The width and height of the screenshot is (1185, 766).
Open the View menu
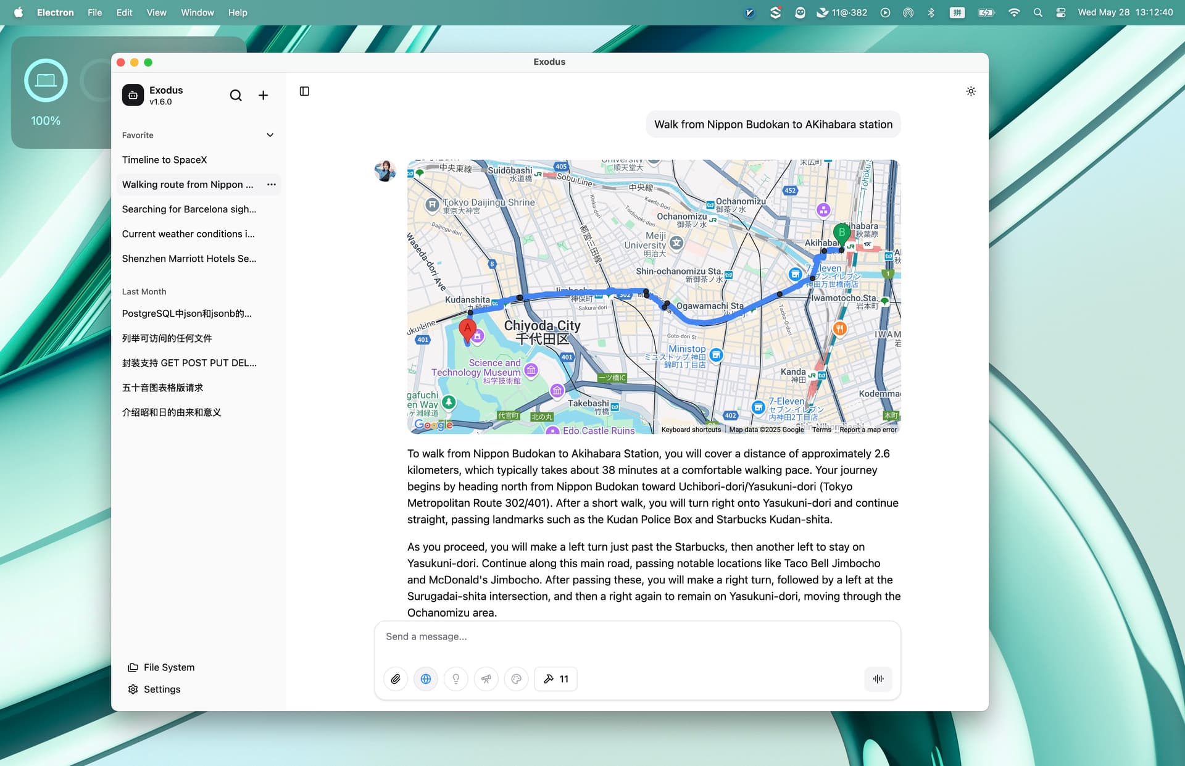pos(156,12)
